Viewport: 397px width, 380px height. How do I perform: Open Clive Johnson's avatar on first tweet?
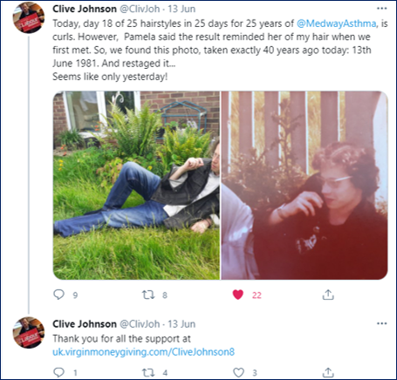click(x=29, y=17)
